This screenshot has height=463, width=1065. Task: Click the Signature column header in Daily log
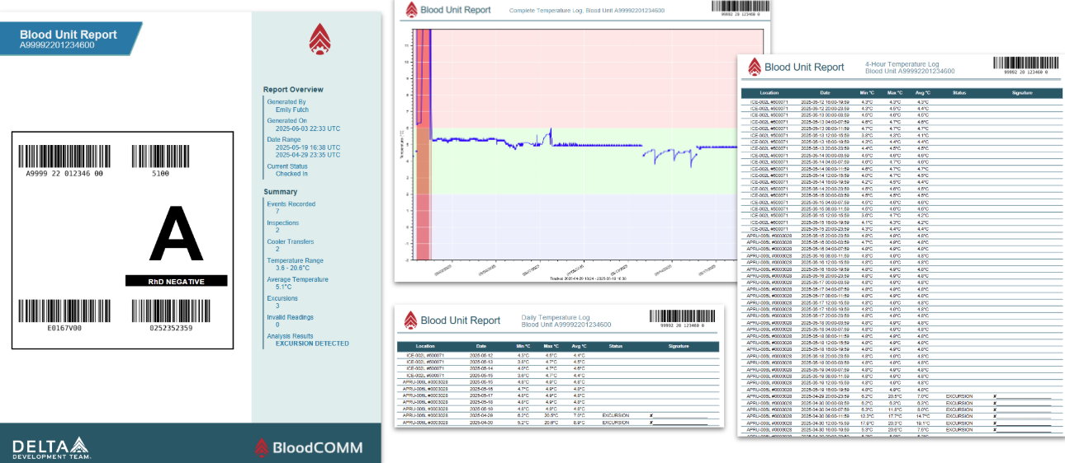(x=679, y=346)
